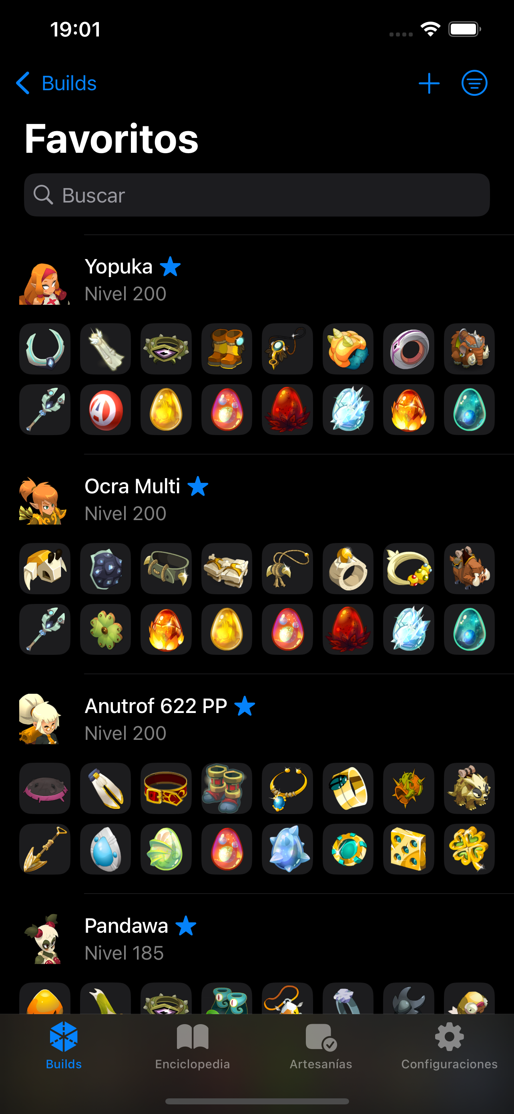Unfavorite the Ocra Multi build star
The image size is (514, 1114).
pyautogui.click(x=198, y=486)
